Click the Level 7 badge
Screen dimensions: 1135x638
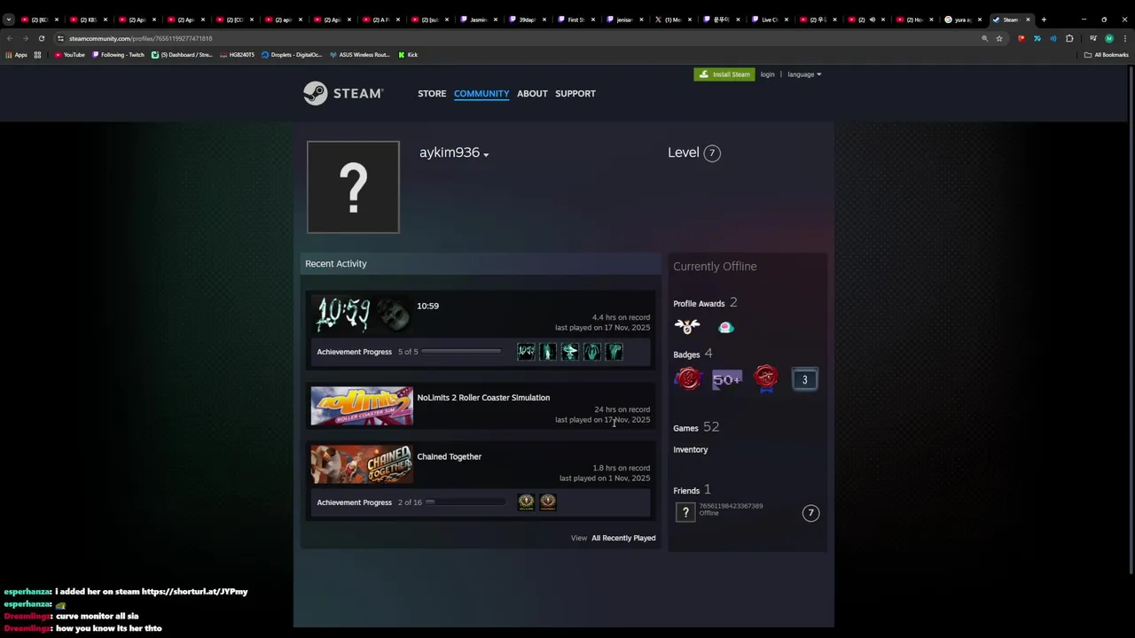click(711, 152)
